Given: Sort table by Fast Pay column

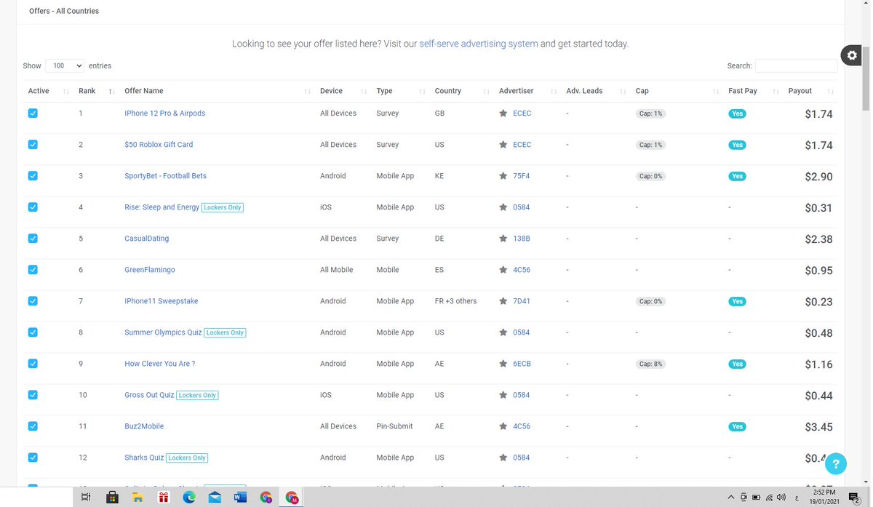Looking at the screenshot, I should pyautogui.click(x=753, y=91).
